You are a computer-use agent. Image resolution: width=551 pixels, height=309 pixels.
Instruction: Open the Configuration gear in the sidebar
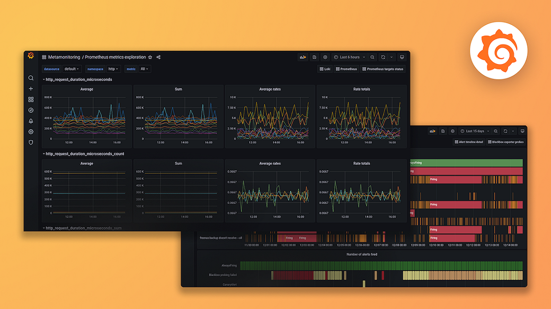[x=30, y=132]
